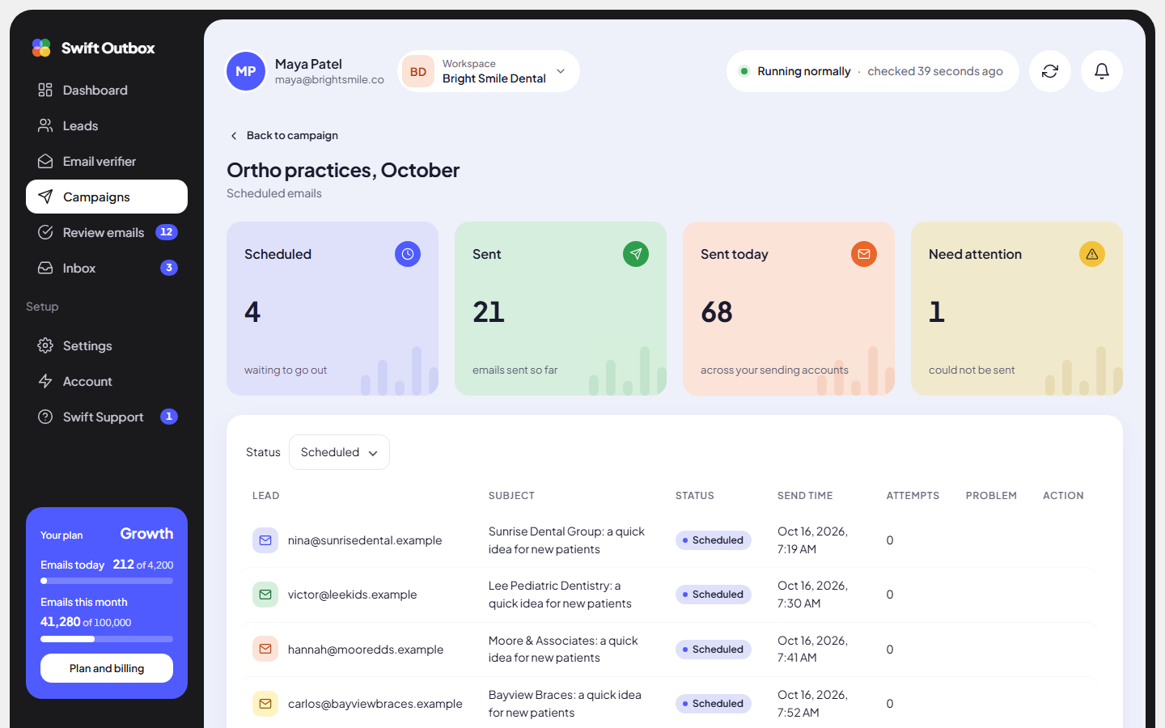Expand the Bright Smile Dental workspace dropdown
This screenshot has height=728, width=1165.
pyautogui.click(x=489, y=71)
